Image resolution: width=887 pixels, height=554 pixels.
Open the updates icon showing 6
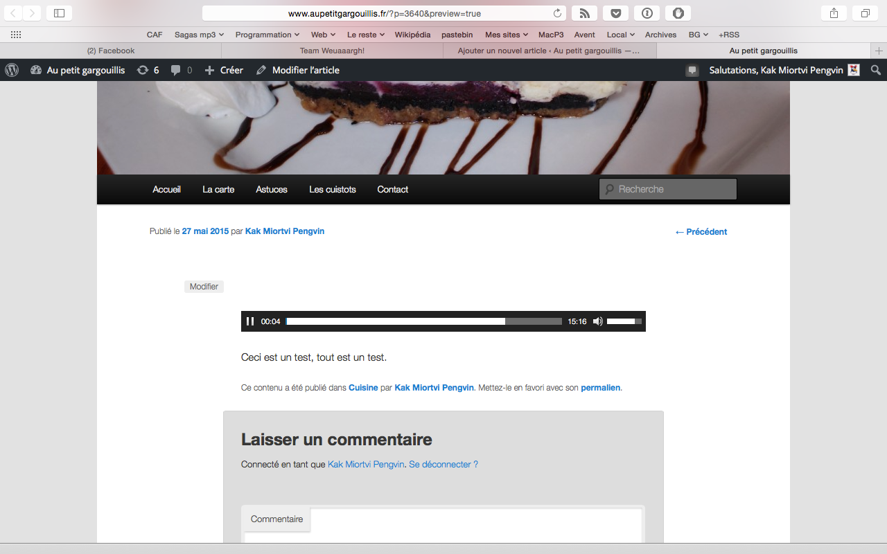coord(148,70)
